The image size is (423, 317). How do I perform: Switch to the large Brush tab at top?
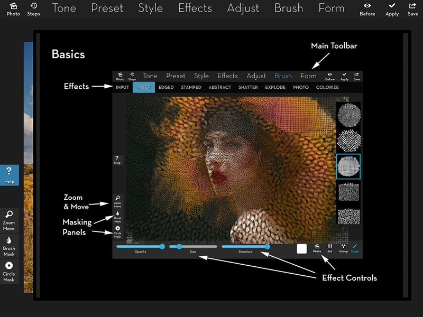289,8
